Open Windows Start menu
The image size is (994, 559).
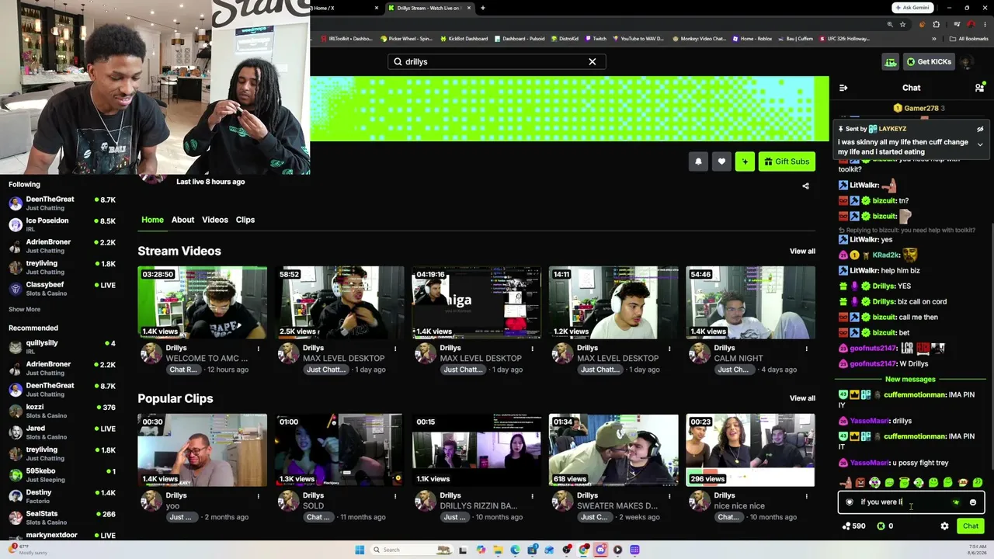coord(360,550)
